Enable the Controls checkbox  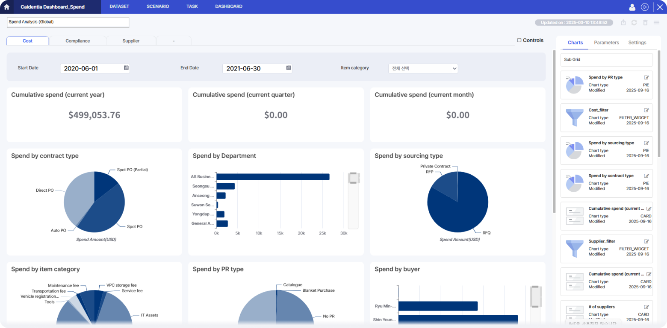click(x=519, y=41)
